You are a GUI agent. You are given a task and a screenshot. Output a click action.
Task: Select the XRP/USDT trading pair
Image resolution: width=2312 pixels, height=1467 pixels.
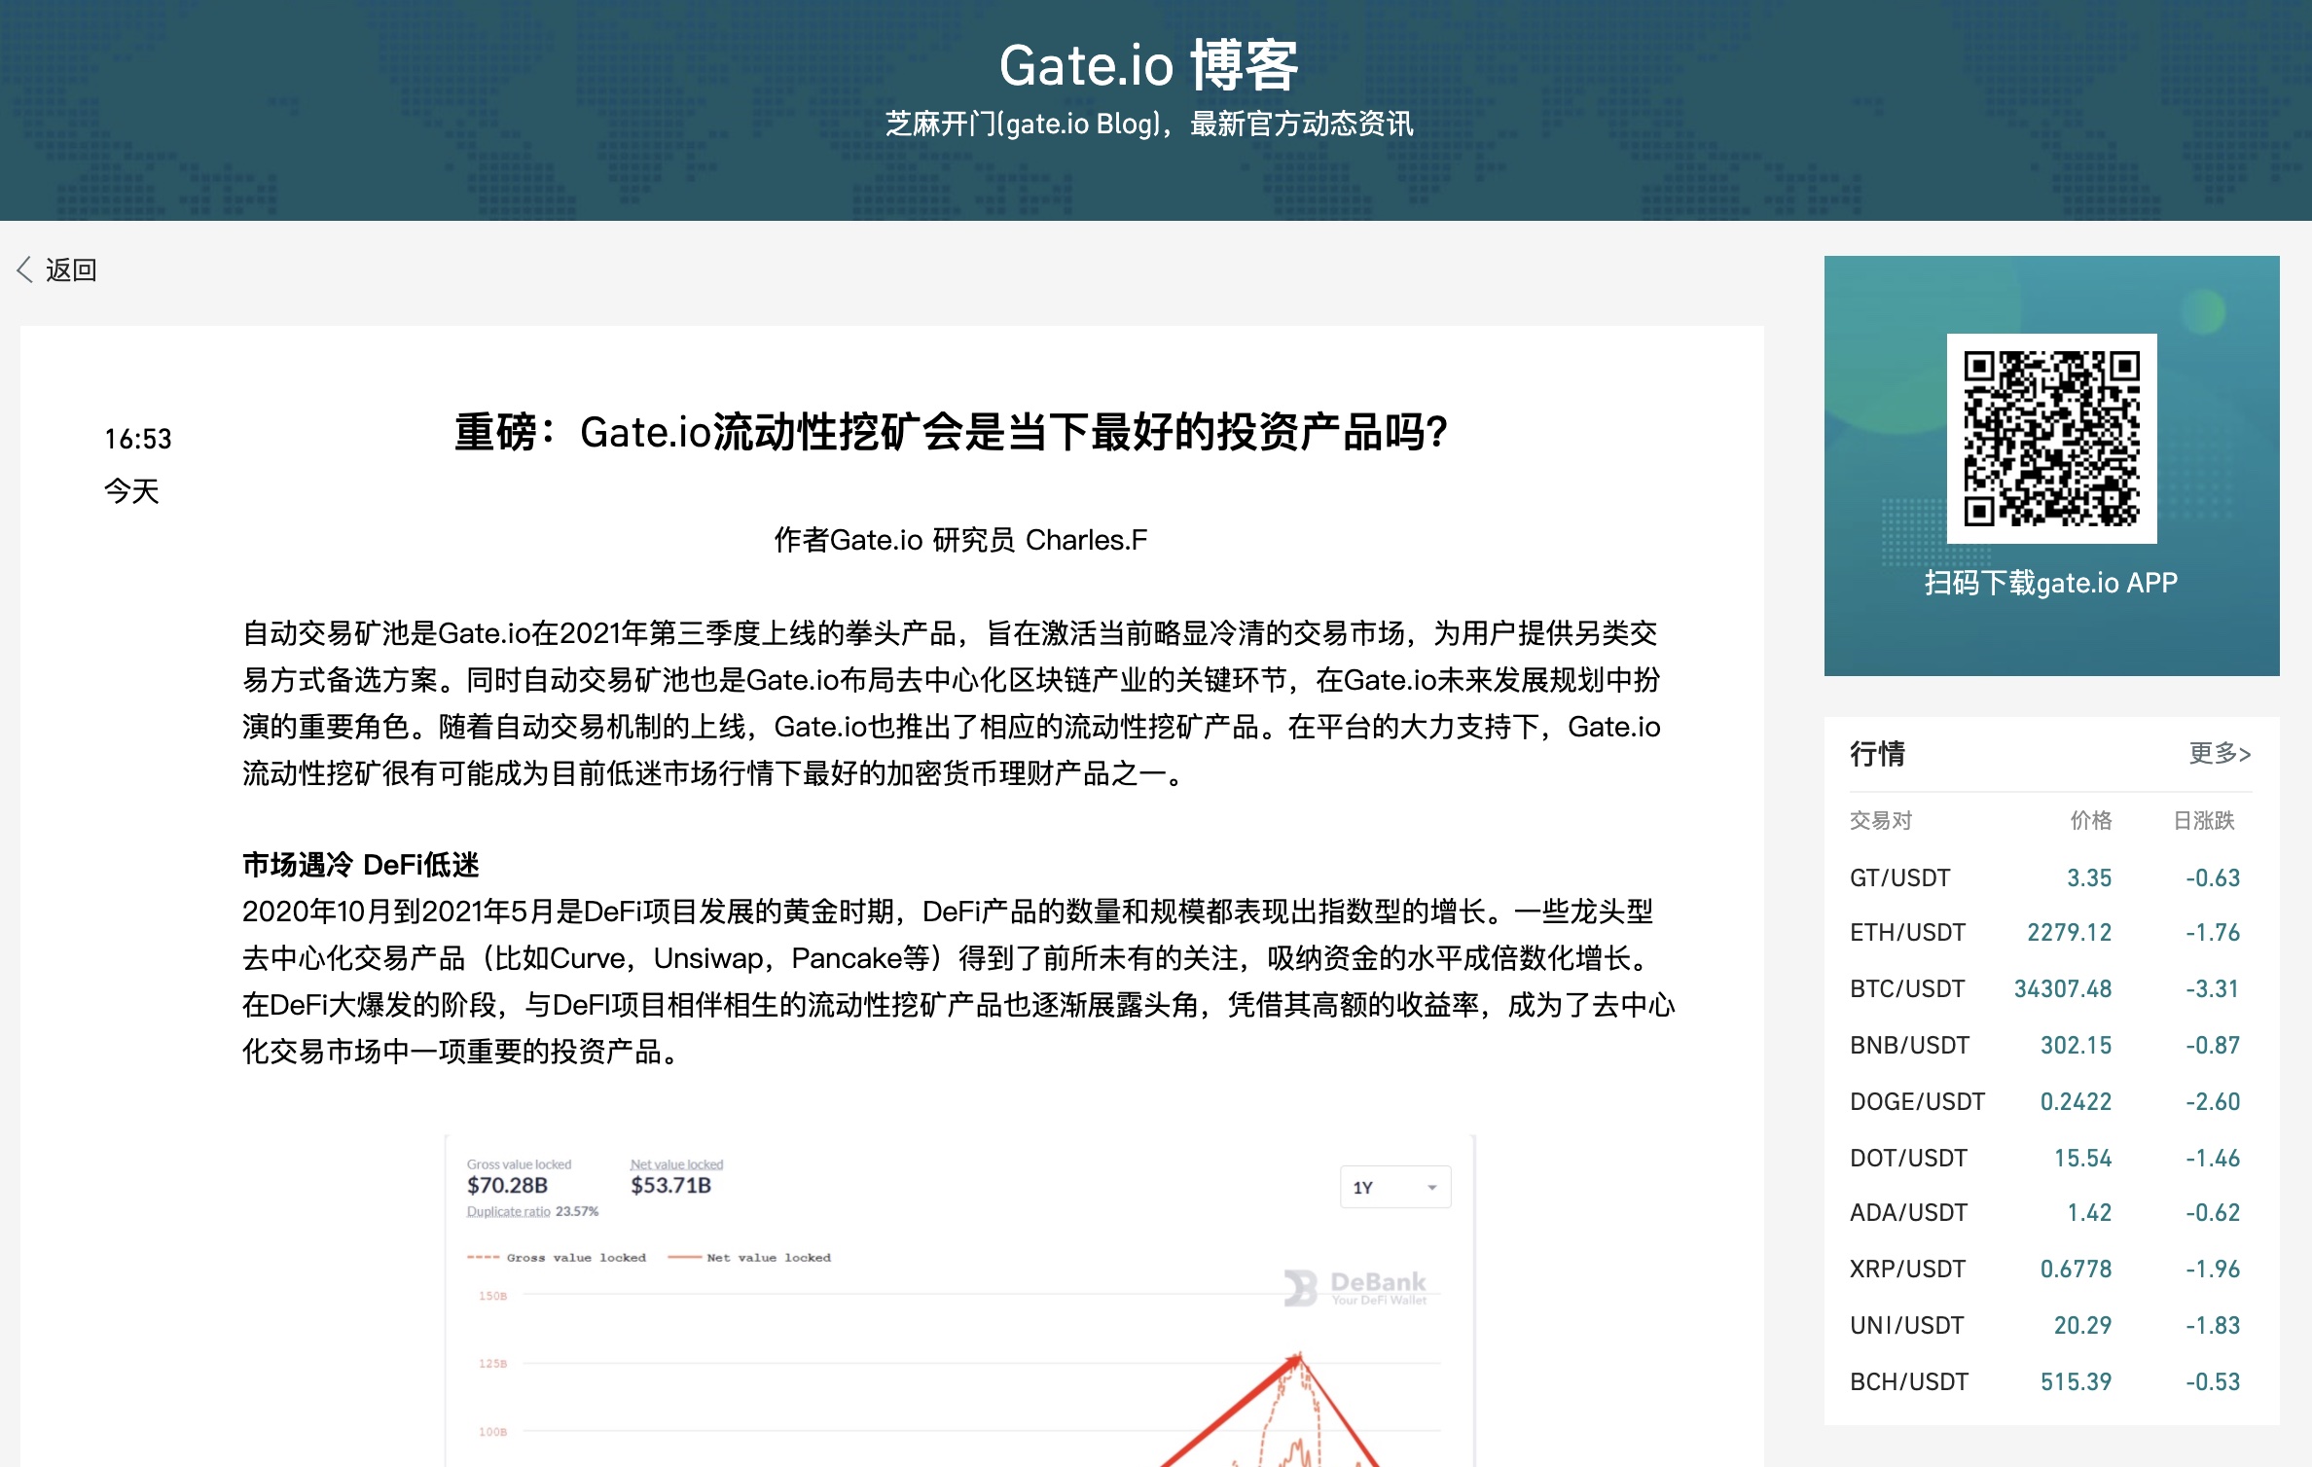coord(1907,1269)
